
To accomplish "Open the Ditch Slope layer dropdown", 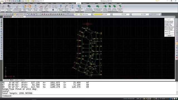I will tap(92, 14).
